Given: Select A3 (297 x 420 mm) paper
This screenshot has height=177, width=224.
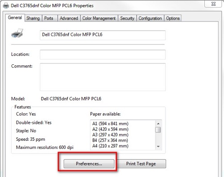Looking at the screenshot, I should click(110, 135).
